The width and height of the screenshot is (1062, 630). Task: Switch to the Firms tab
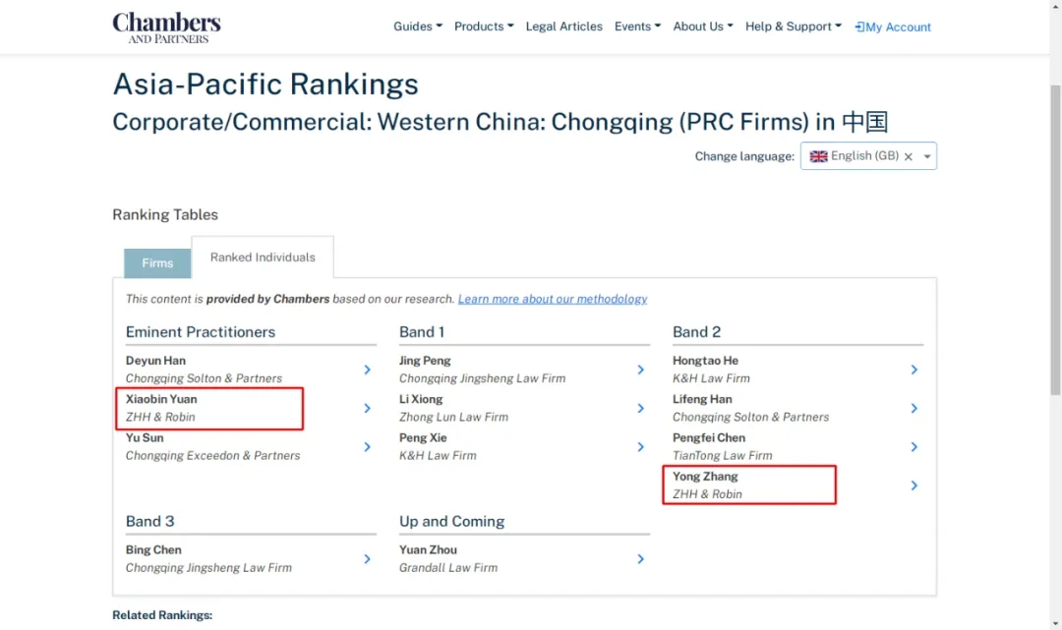pyautogui.click(x=157, y=263)
